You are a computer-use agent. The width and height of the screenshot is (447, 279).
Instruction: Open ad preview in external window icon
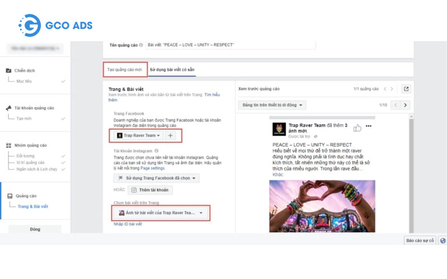pyautogui.click(x=406, y=89)
